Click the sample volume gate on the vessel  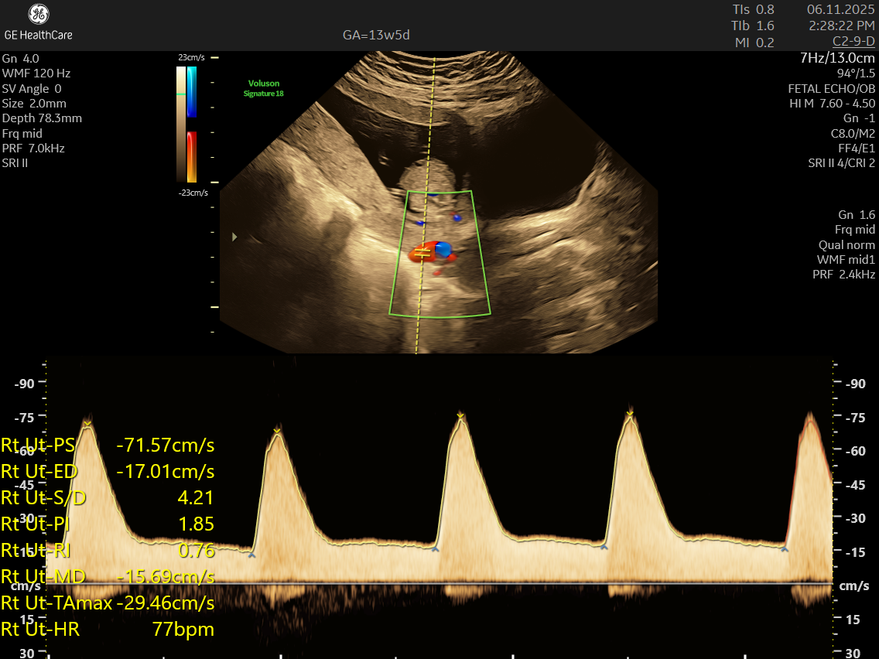(422, 251)
